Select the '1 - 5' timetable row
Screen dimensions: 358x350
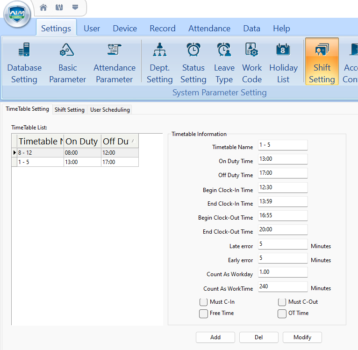(75, 162)
